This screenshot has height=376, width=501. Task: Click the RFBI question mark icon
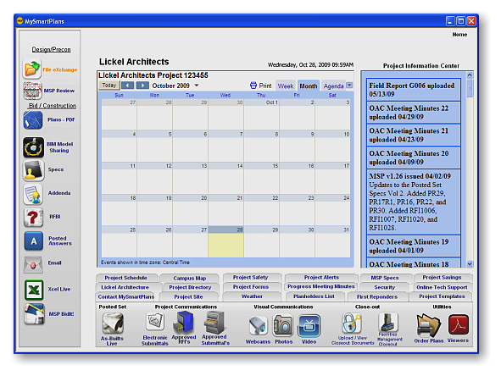coord(33,218)
